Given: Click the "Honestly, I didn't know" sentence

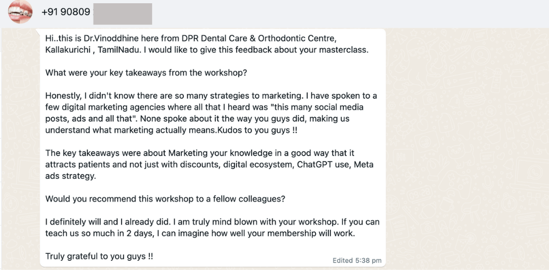Looking at the screenshot, I should pos(91,96).
